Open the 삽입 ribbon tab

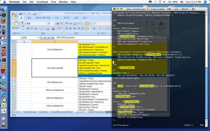click(29, 18)
